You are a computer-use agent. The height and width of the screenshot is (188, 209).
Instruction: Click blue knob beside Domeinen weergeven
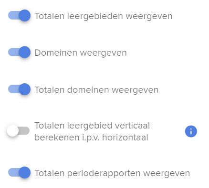point(25,52)
